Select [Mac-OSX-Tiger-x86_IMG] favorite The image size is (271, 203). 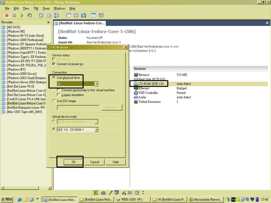point(24,112)
